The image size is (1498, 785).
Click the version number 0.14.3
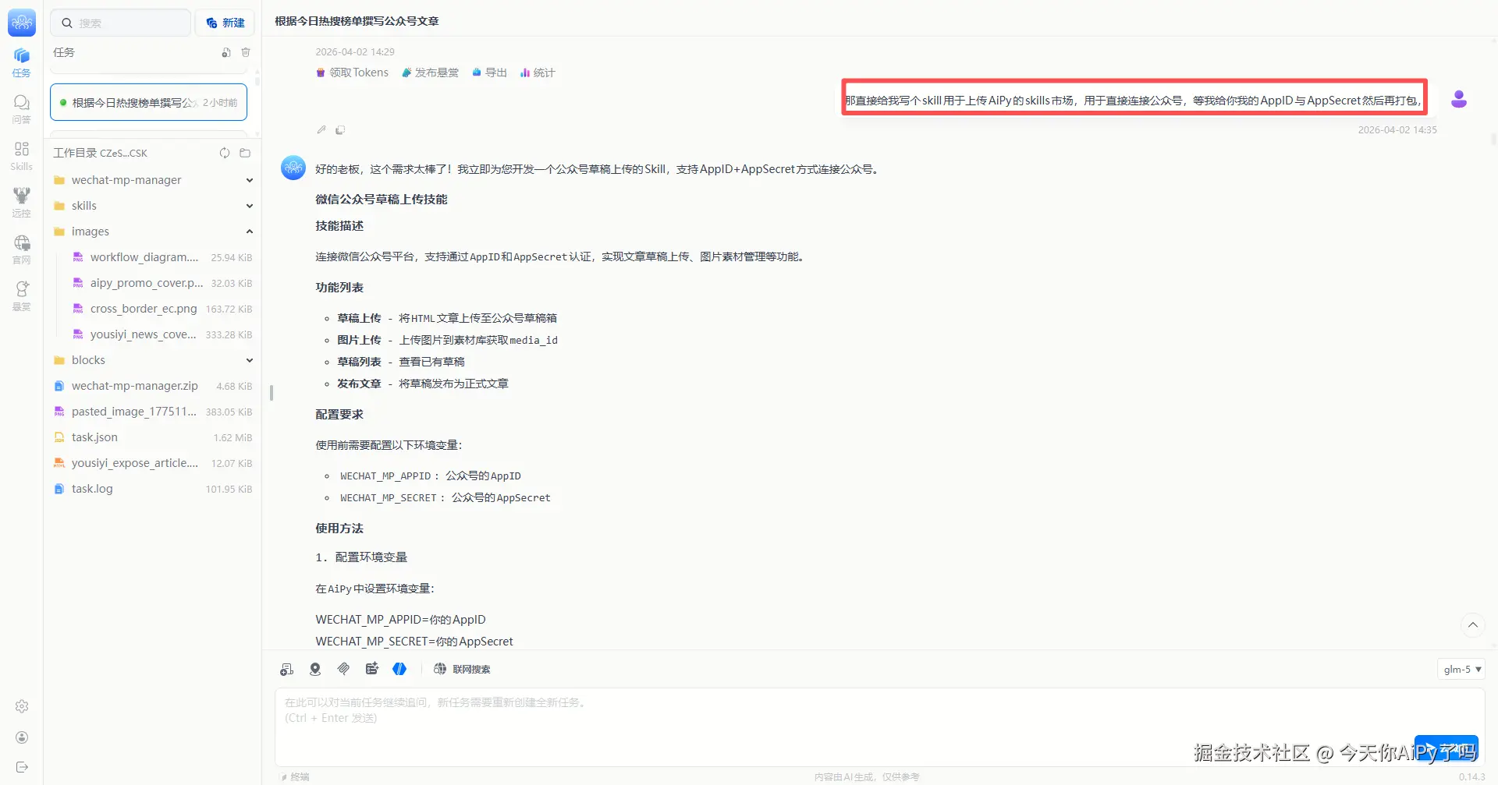coord(1471,776)
